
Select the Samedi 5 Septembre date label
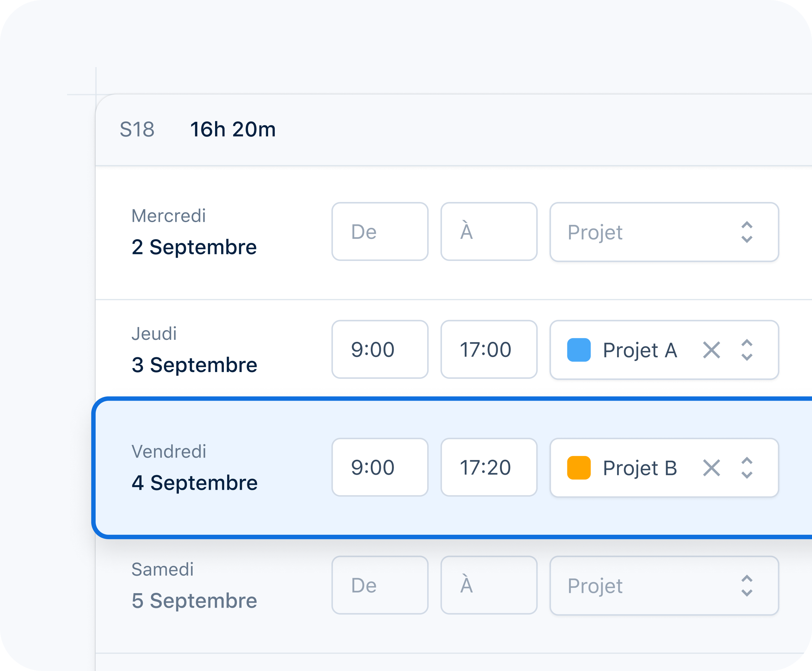pos(194,601)
